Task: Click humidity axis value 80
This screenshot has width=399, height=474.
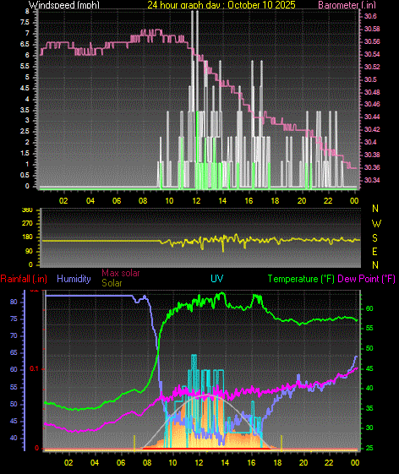Action: [x=14, y=302]
